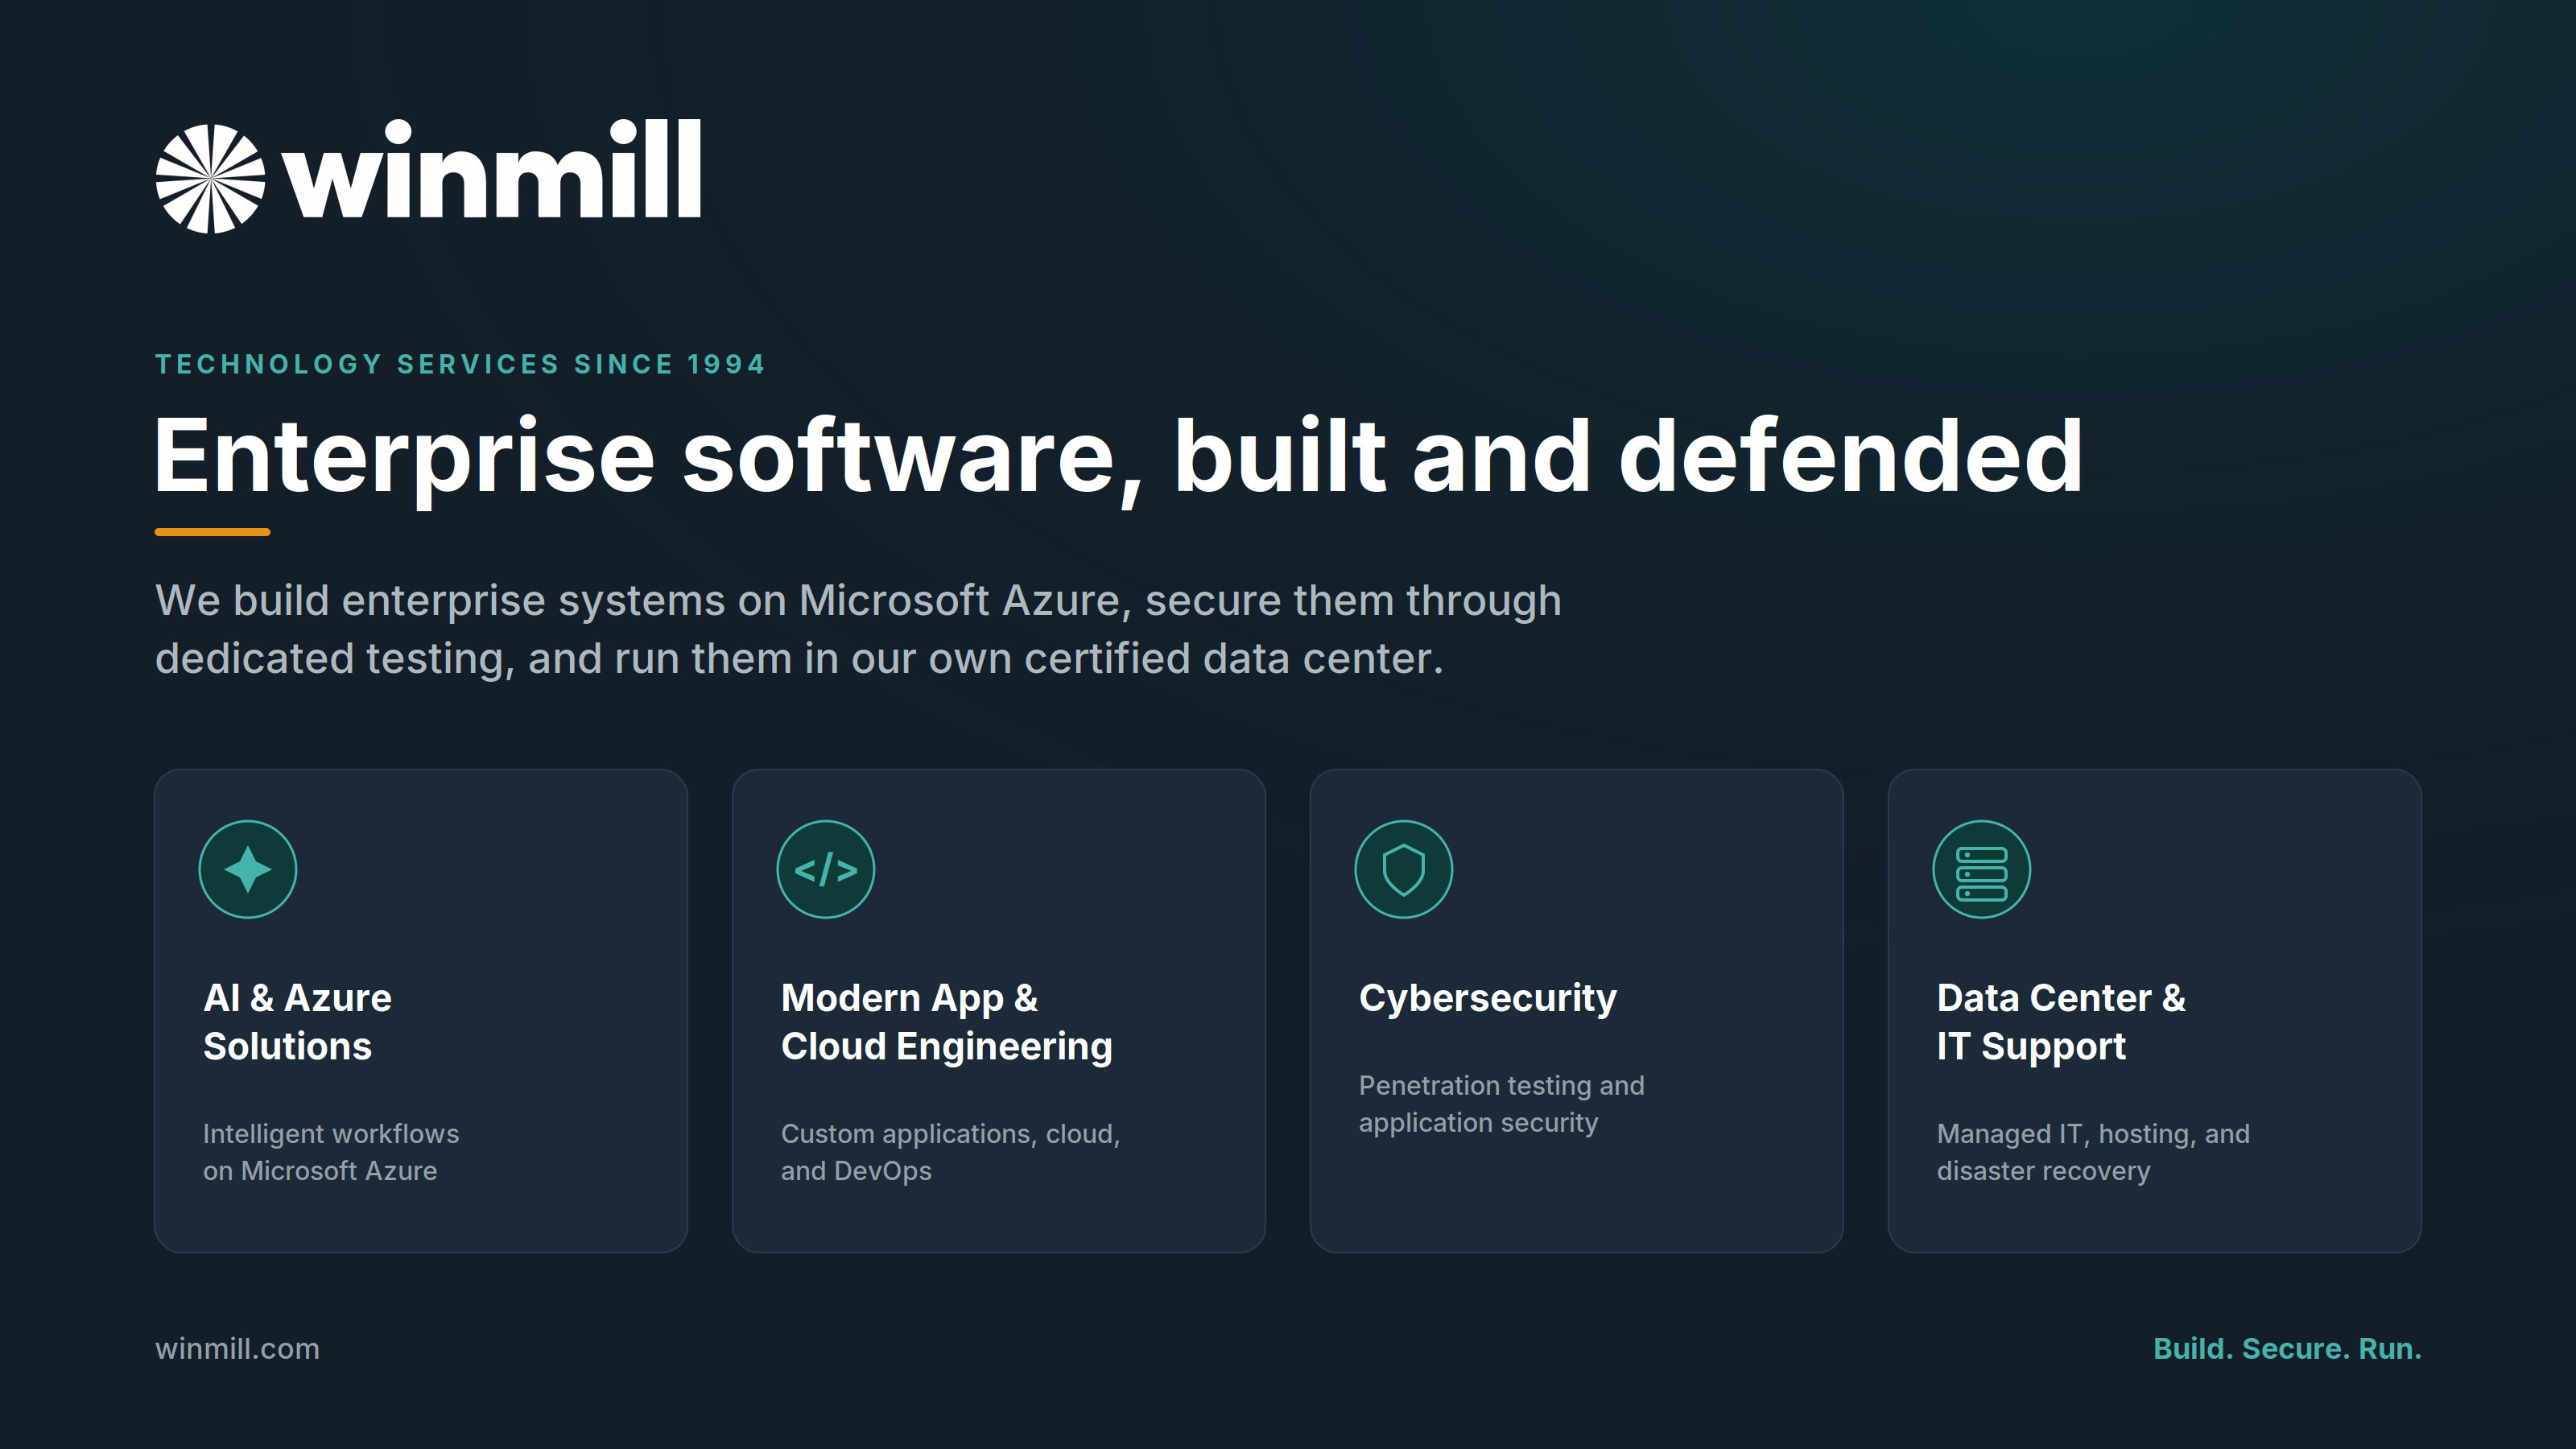
Task: Select the 'Technology Services Since 1994' tagline
Action: pyautogui.click(x=460, y=364)
